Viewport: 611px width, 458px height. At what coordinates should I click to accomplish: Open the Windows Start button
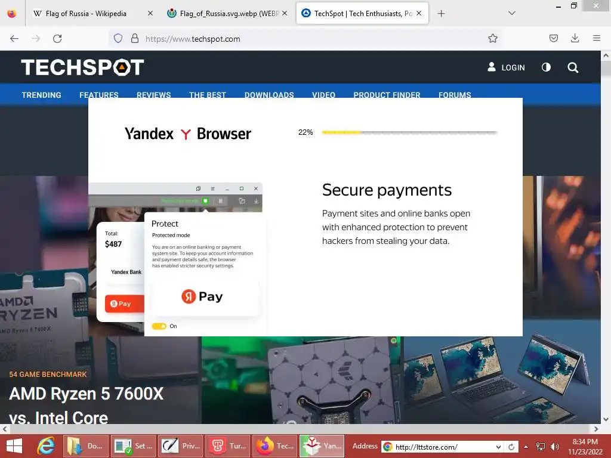coord(14,446)
